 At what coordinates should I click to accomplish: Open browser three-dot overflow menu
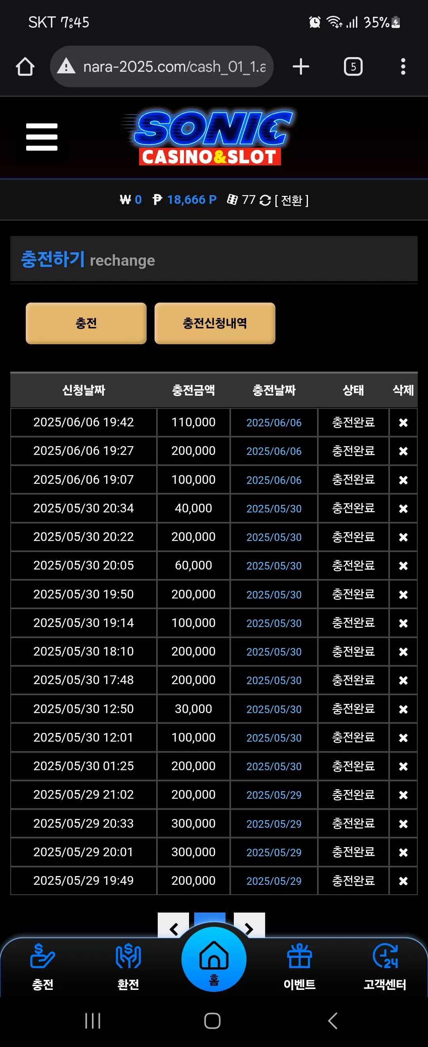pos(403,67)
